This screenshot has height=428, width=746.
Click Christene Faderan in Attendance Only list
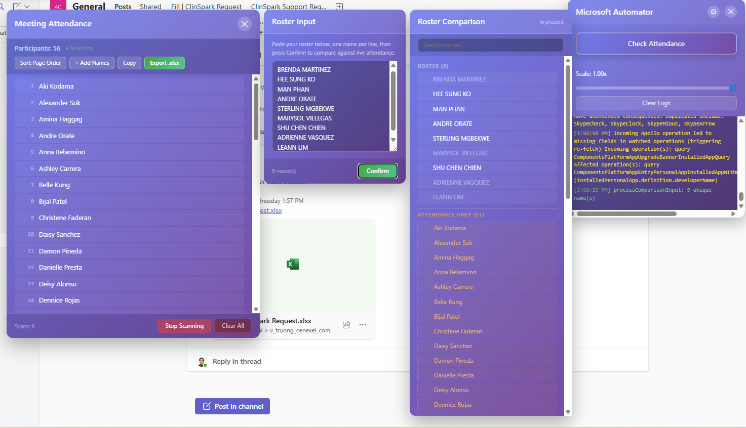[x=487, y=331]
